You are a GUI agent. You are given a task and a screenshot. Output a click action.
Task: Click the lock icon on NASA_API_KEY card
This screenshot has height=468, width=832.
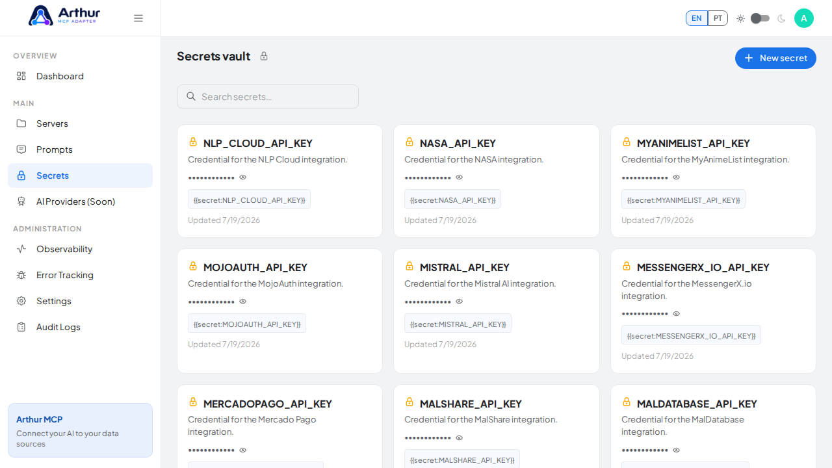click(409, 142)
